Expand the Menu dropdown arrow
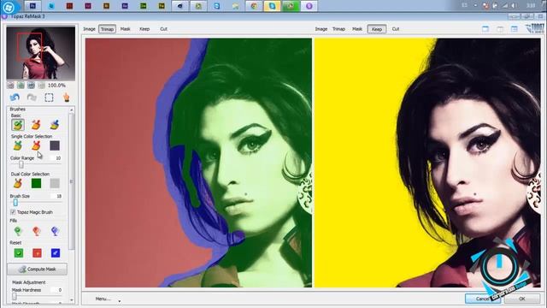Screen dimensions: 547x308 coord(120,301)
